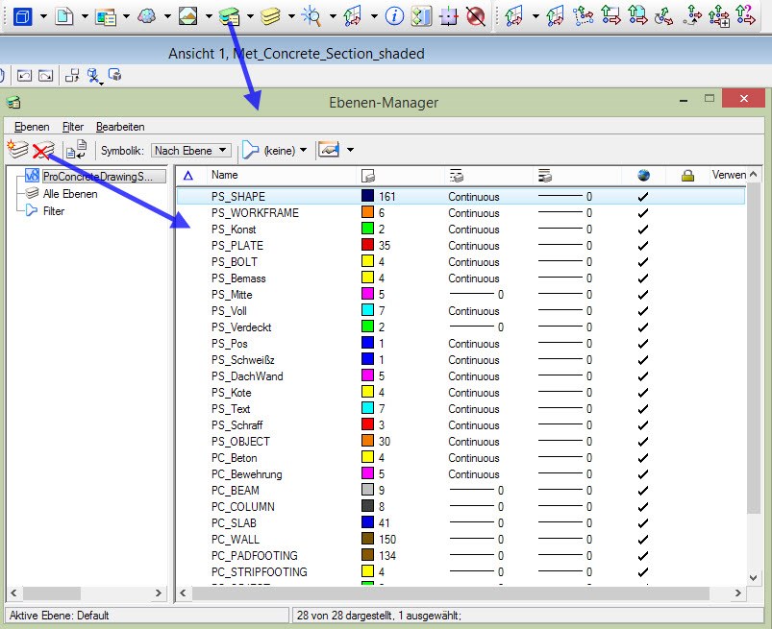The width and height of the screenshot is (772, 629).
Task: Toggle the check mark in the PC_WALL row
Action: point(642,539)
